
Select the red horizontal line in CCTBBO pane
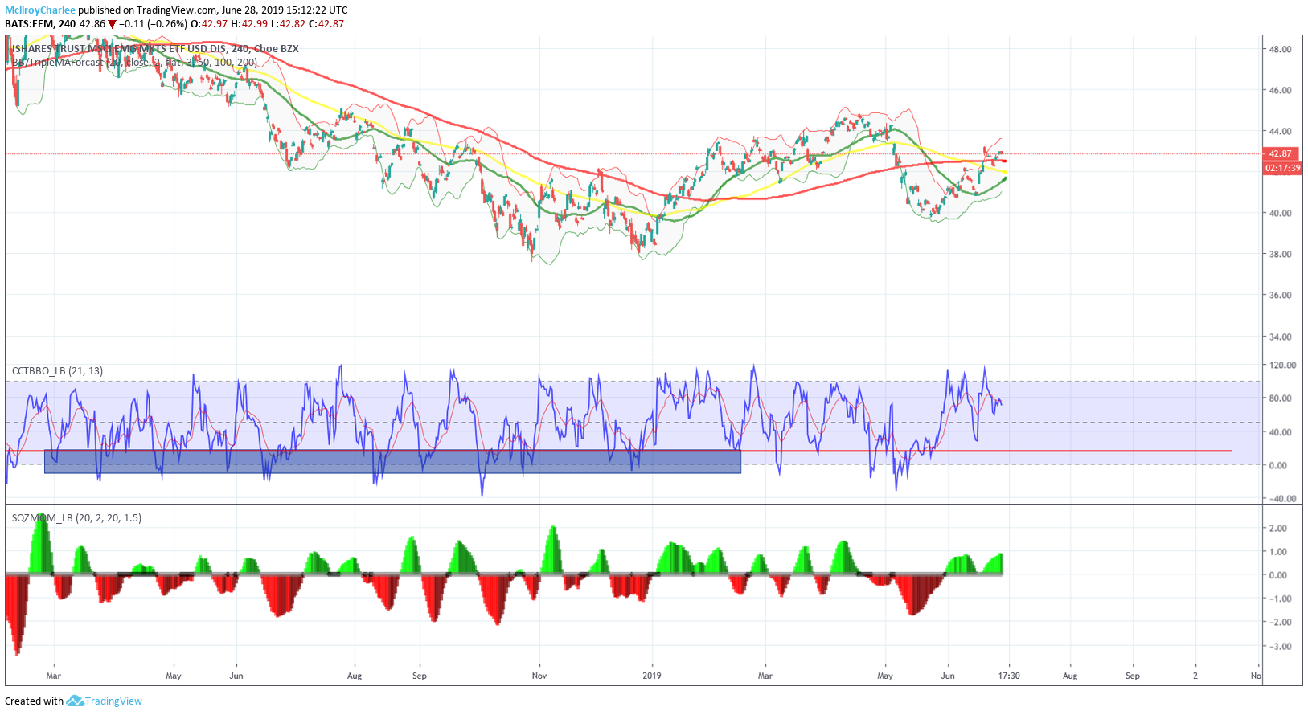(x=619, y=451)
